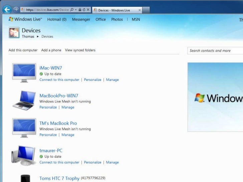
Task: Click 'Windows Live Mesh isn't running' under MacBookPro-WIN7
Action: click(65, 101)
